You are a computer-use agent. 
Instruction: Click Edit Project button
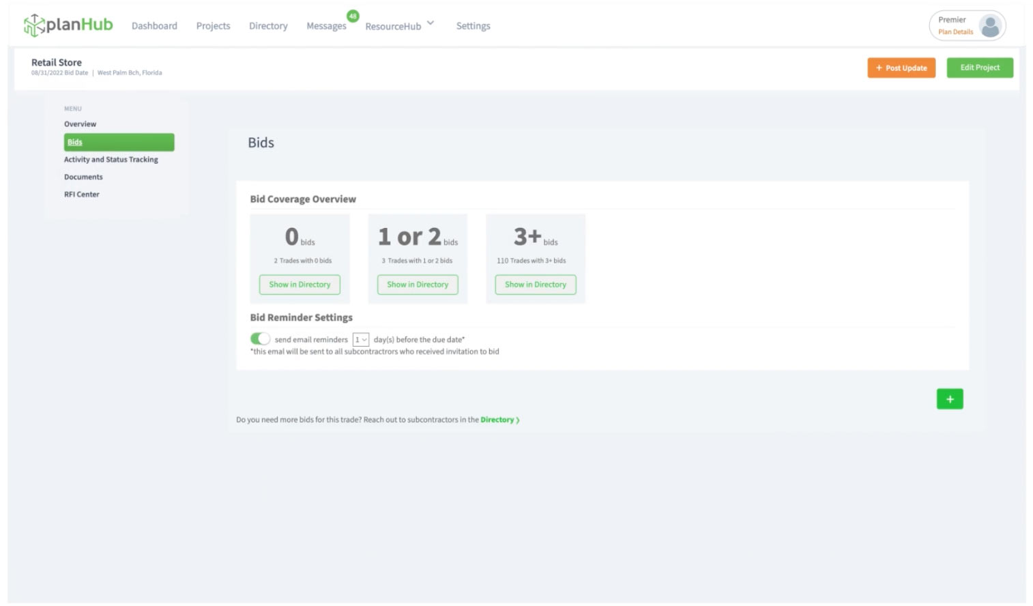coord(979,68)
